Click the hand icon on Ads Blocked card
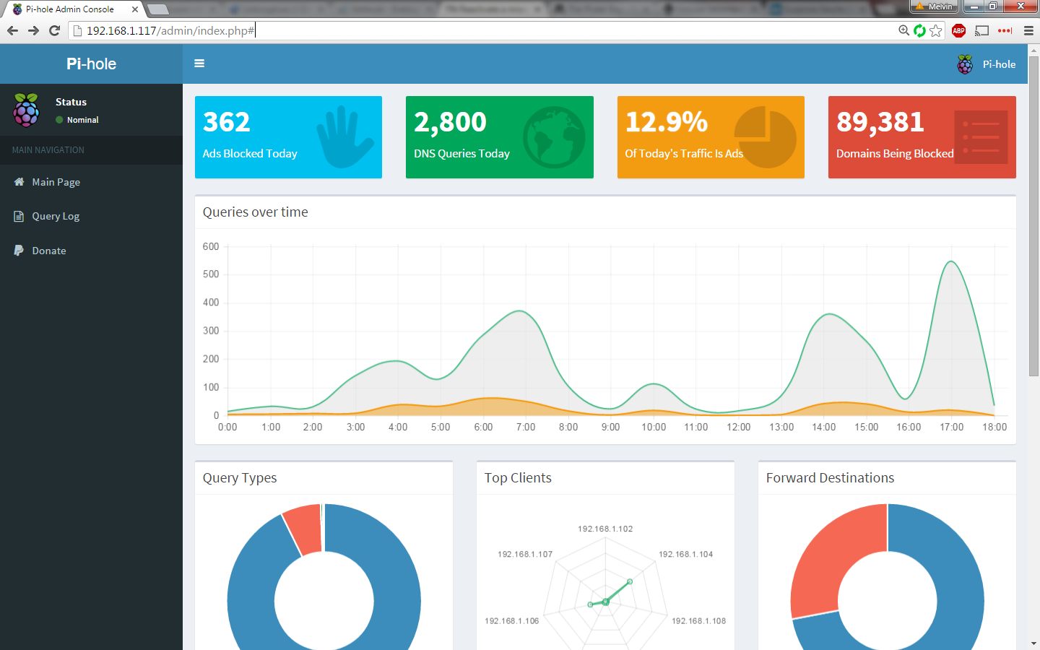This screenshot has width=1040, height=650. coord(345,137)
